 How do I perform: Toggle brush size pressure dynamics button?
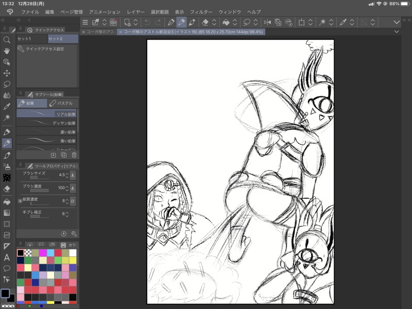73,175
